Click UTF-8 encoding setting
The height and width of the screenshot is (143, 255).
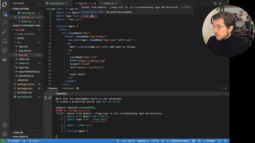tap(155, 141)
